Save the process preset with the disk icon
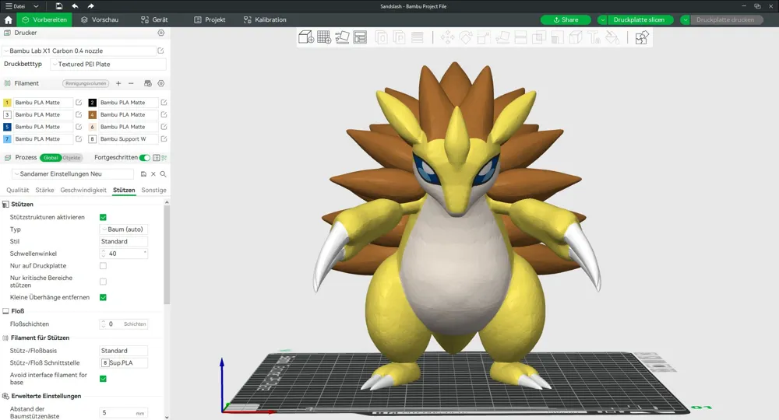The height and width of the screenshot is (420, 779). point(143,174)
